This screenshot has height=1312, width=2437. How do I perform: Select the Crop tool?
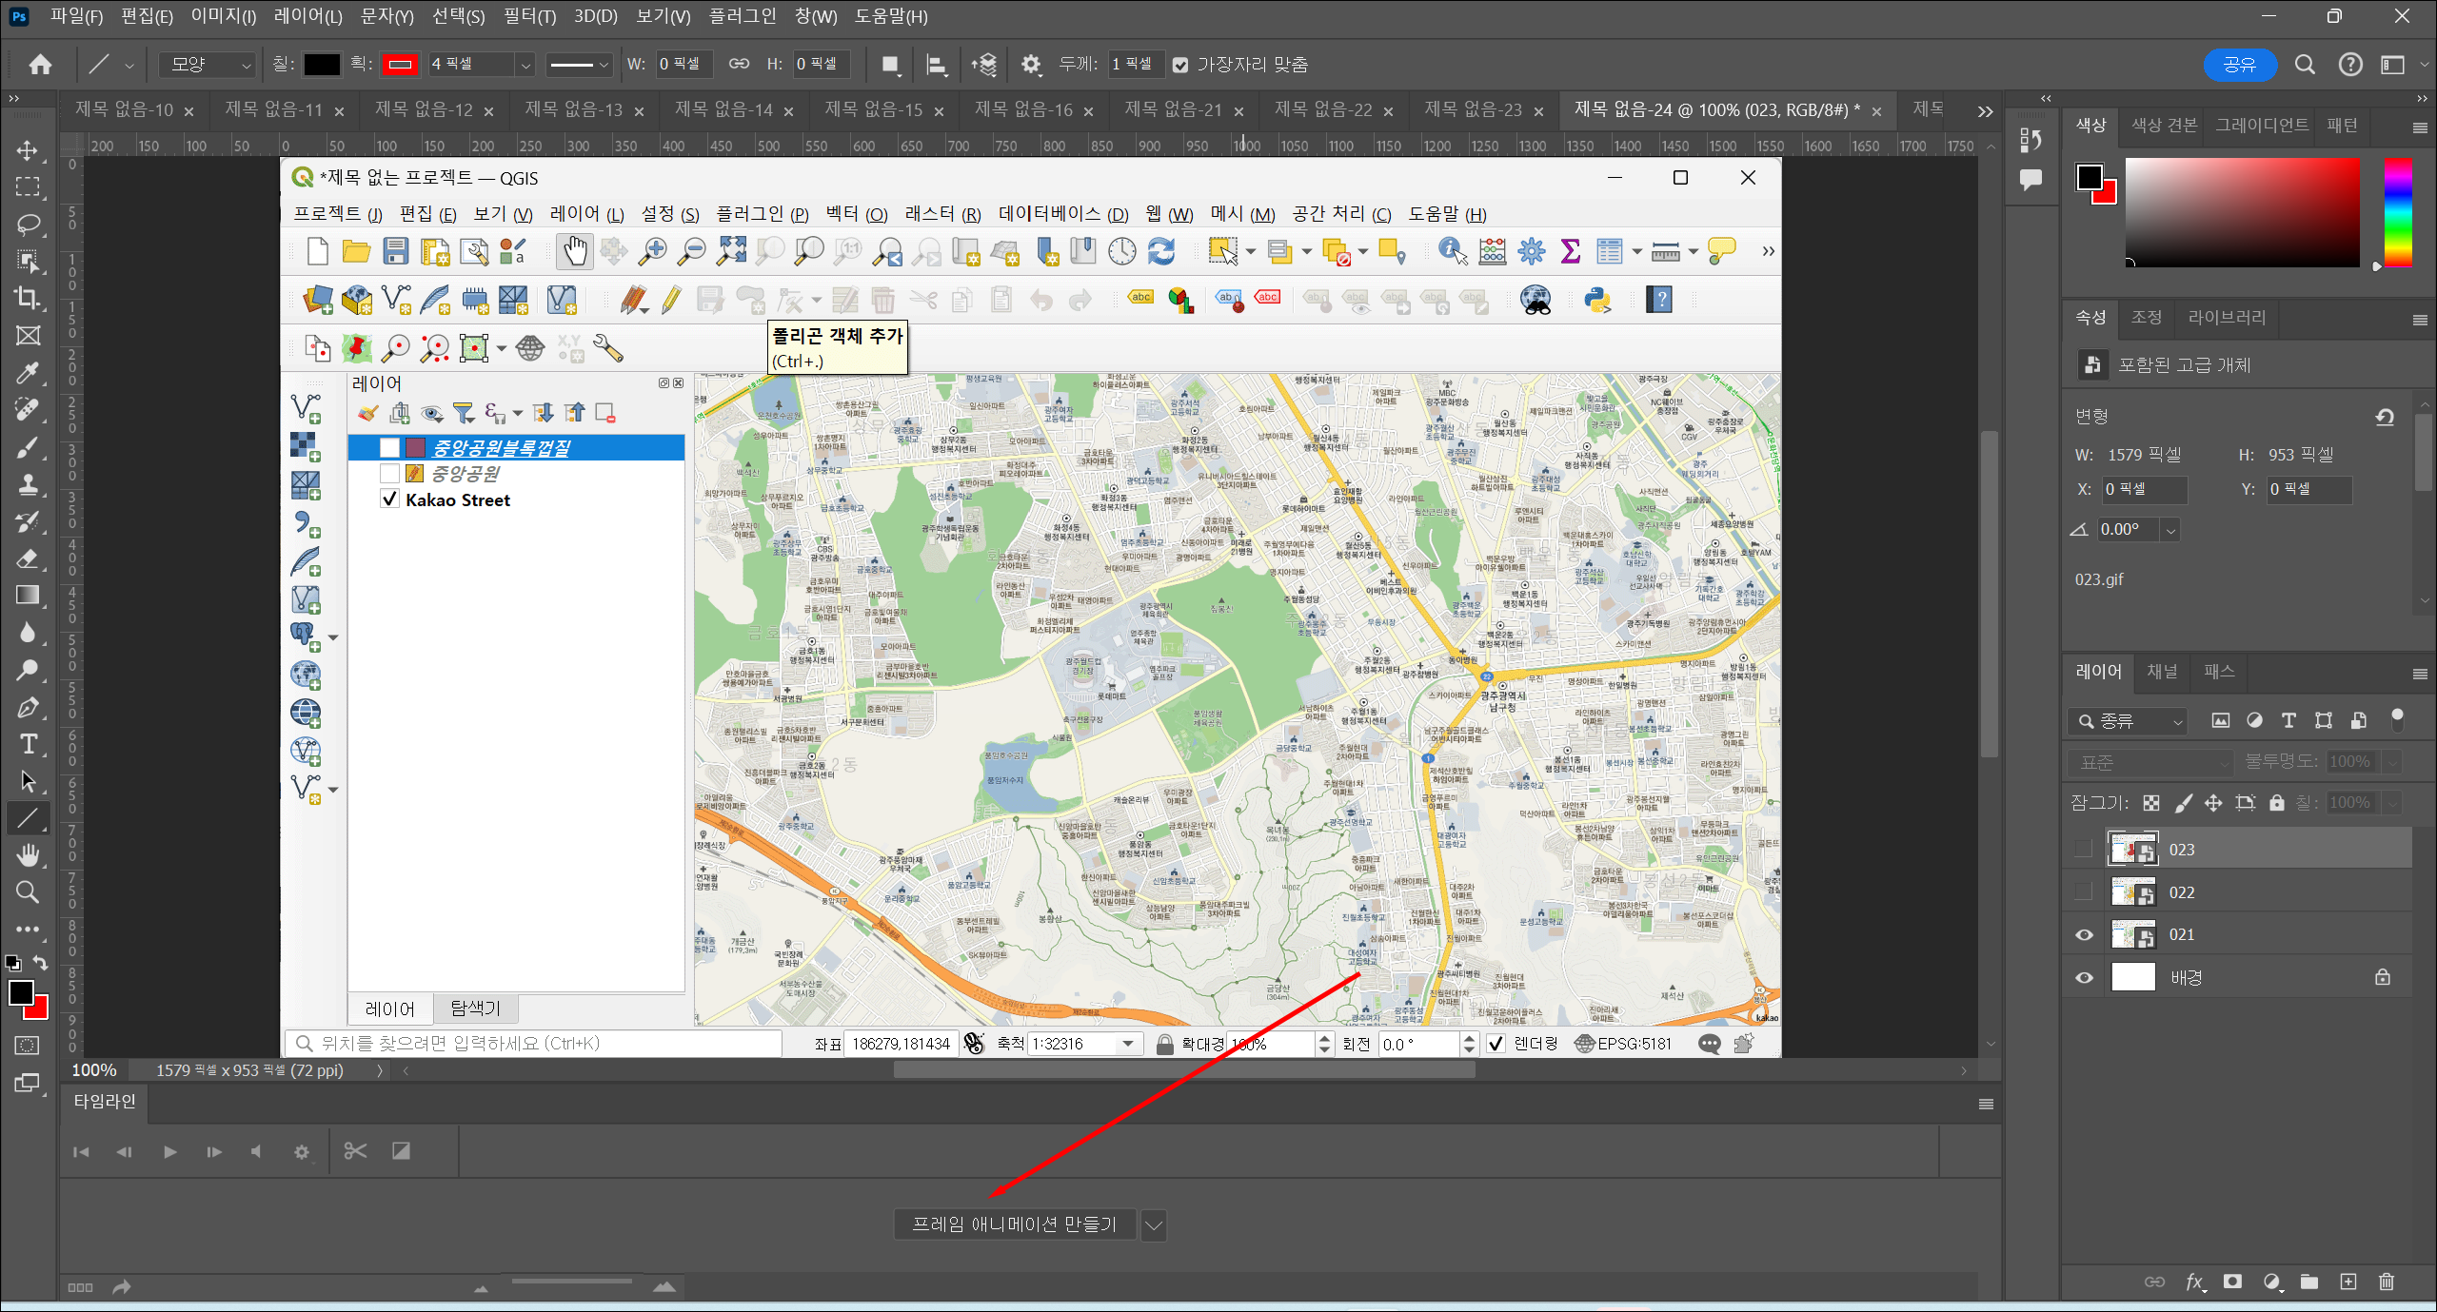coord(28,298)
